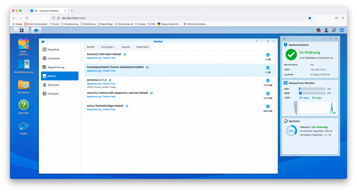Open the Haussteuerung bookmarks folder
The width and height of the screenshot is (357, 192).
(x=70, y=24)
